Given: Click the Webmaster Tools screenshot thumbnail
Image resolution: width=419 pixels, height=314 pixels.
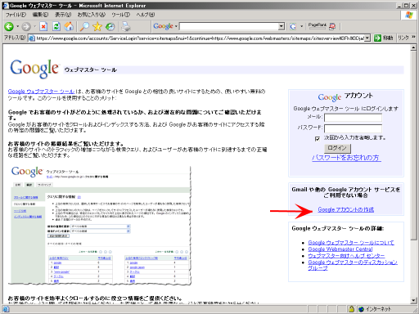Looking at the screenshot, I should click(100, 225).
